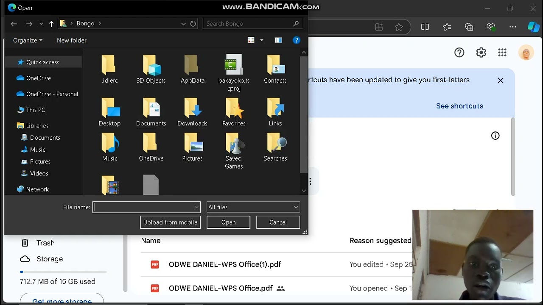
Task: Open Edge Copilot sidebar icon
Action: point(533,27)
